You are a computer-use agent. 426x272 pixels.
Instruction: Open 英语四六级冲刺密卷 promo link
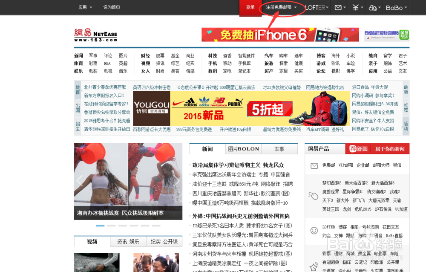152,87
